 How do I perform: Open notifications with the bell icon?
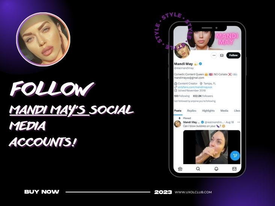(216, 169)
